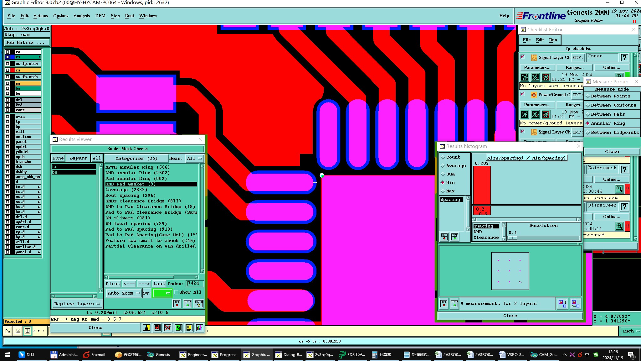Viewport: 641px width, 361px height.
Task: Open the Replace layers dropdown
Action: pyautogui.click(x=77, y=304)
